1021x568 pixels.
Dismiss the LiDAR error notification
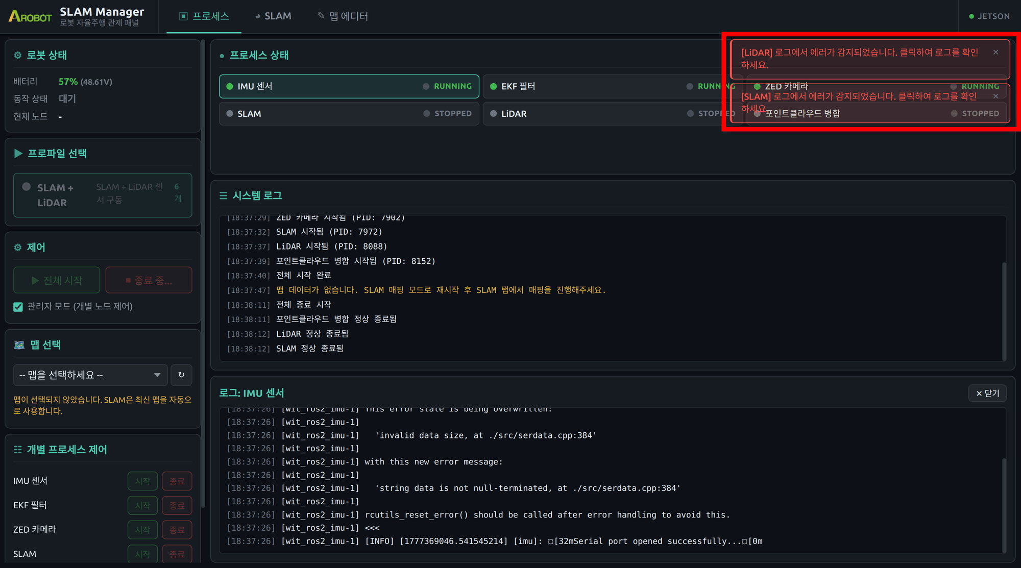(x=995, y=52)
